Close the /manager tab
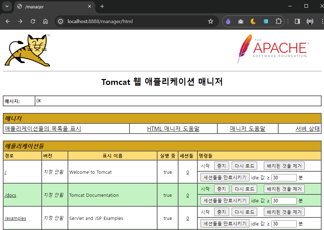 (x=90, y=6)
